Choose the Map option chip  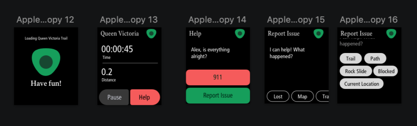[x=303, y=97]
